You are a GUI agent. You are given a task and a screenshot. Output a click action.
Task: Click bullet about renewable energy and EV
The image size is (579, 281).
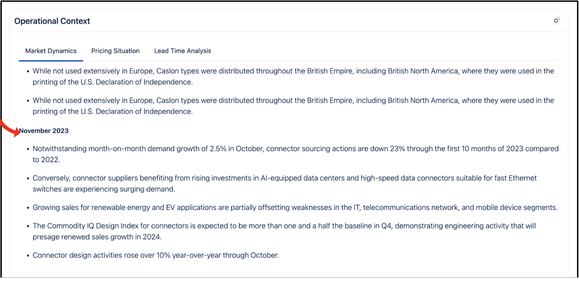click(295, 208)
